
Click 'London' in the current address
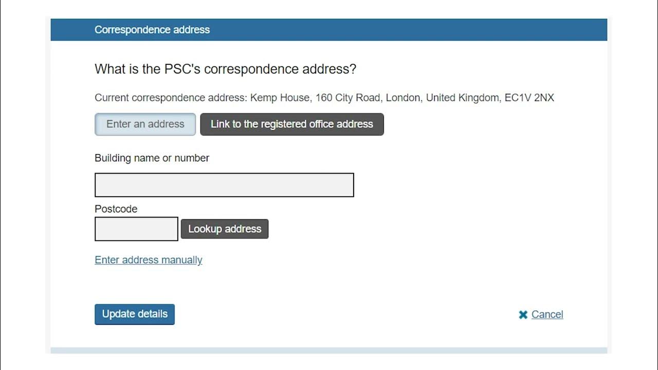click(x=403, y=98)
